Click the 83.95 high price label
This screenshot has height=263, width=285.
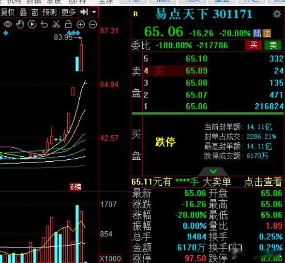point(63,37)
